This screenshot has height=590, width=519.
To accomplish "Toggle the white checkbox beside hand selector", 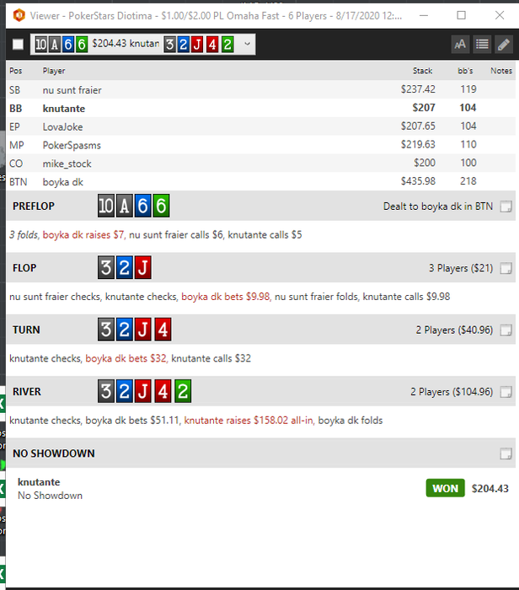I will tap(18, 45).
